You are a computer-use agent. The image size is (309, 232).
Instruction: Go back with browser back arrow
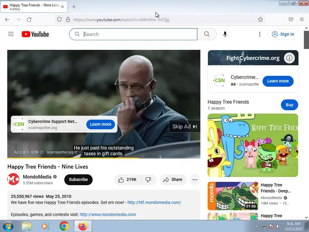(7, 20)
